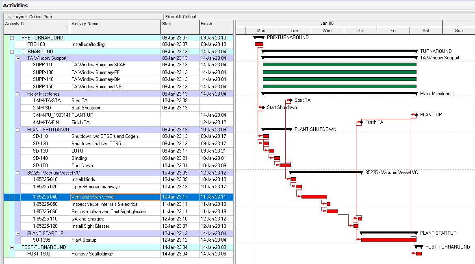The image size is (475, 264).
Task: Click the Start TA milestone diamond
Action: [290, 100]
